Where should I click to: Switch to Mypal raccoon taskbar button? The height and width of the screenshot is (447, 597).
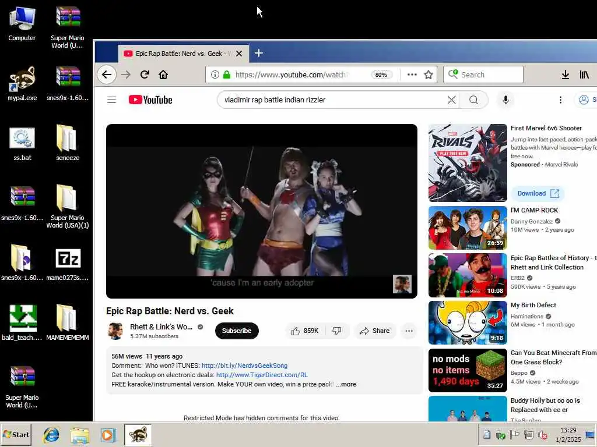138,435
